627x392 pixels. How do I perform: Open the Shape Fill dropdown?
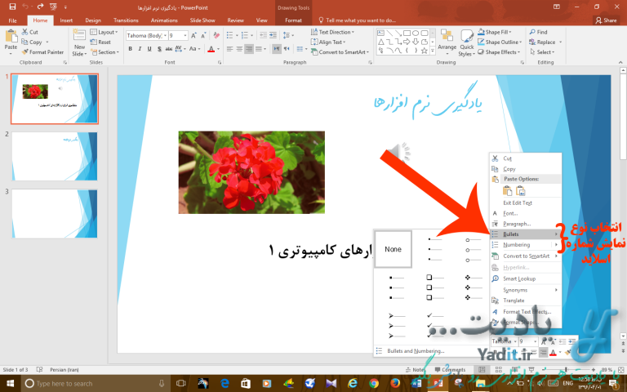coord(495,32)
